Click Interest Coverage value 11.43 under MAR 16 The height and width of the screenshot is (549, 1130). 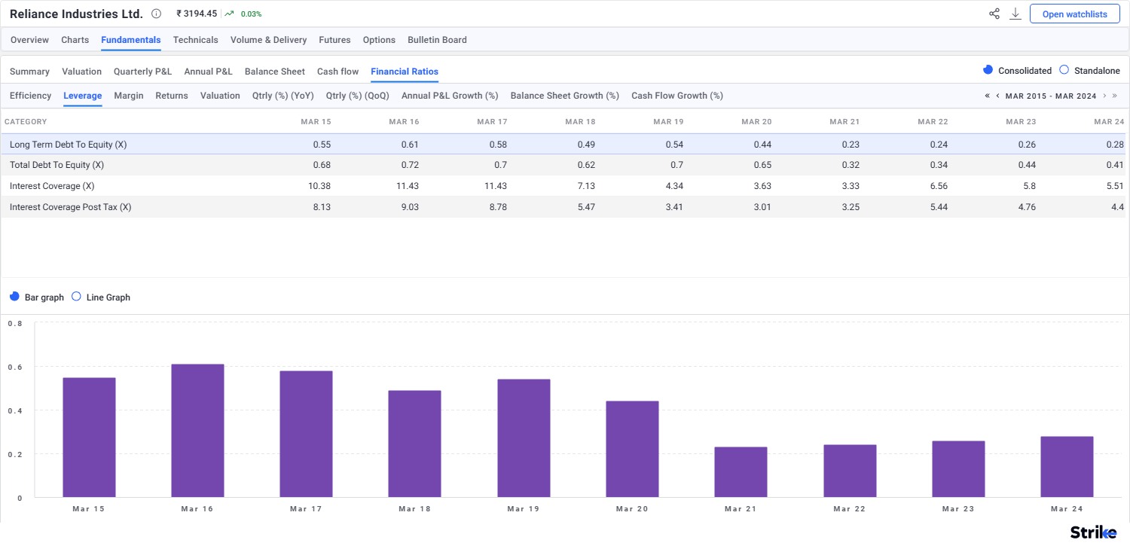point(408,186)
